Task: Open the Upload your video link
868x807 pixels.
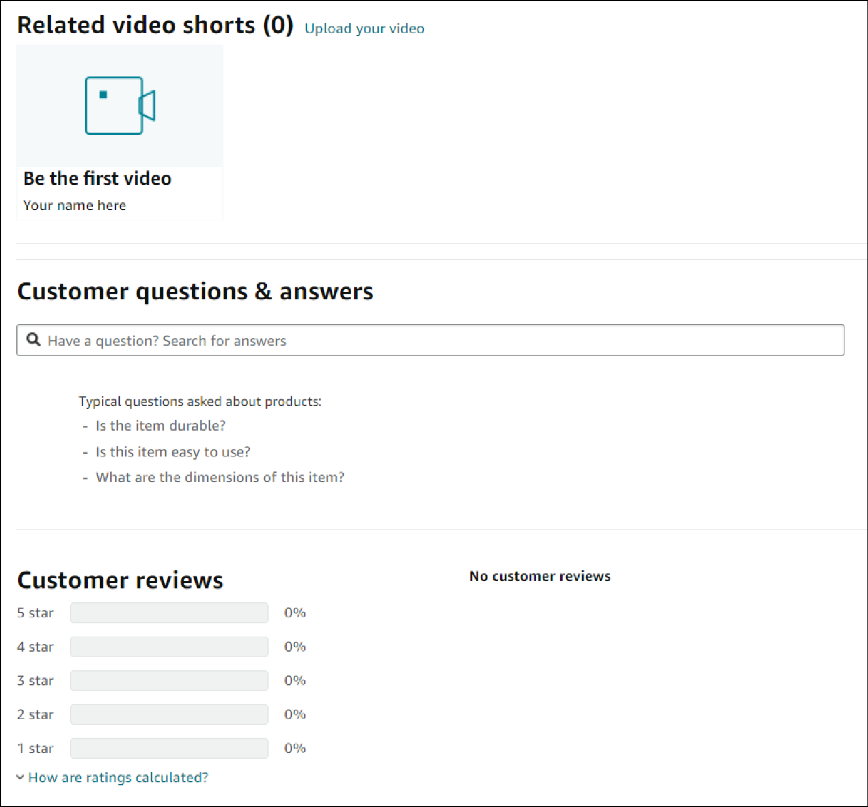Action: coord(364,28)
